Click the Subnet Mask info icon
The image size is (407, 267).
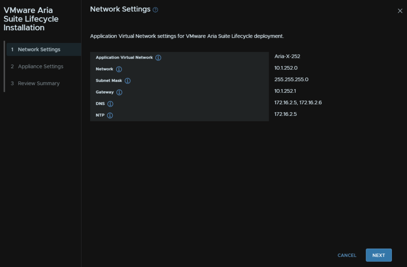[x=128, y=81]
